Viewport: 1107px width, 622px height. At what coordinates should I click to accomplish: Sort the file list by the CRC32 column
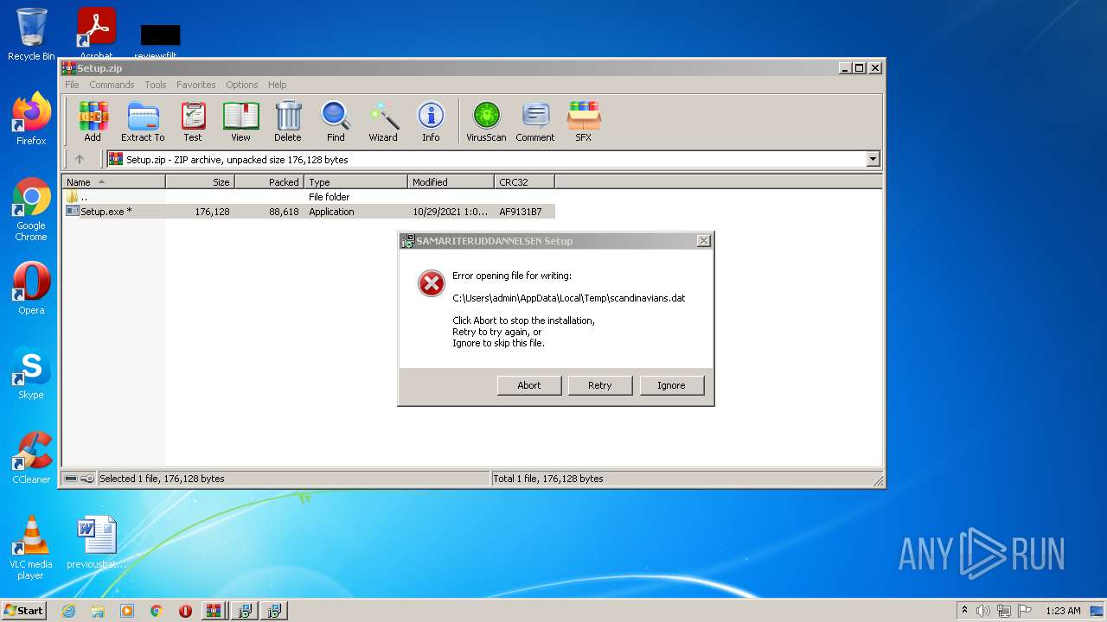(x=524, y=182)
